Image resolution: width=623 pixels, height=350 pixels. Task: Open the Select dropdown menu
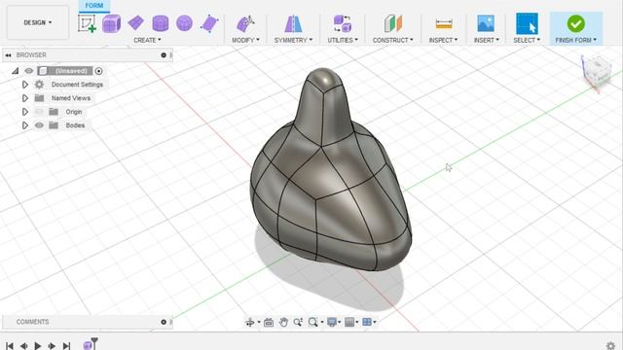pyautogui.click(x=527, y=40)
